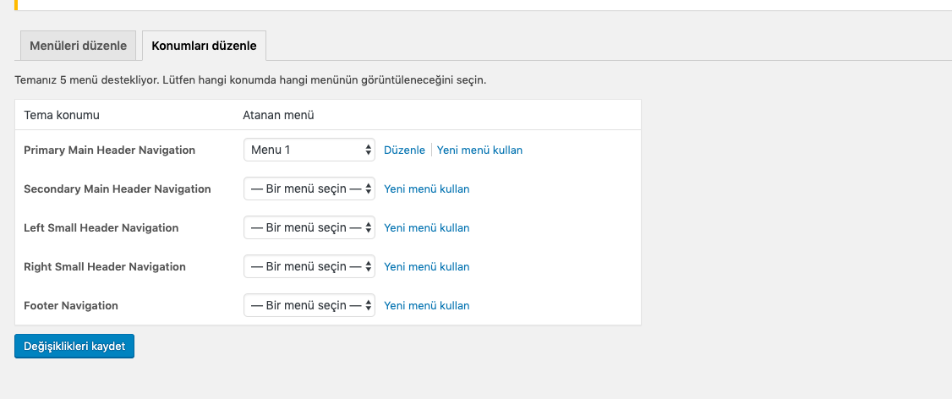Viewport: 952px width, 399px height.
Task: Click the Secondary Main Header Navigation label
Action: point(117,189)
